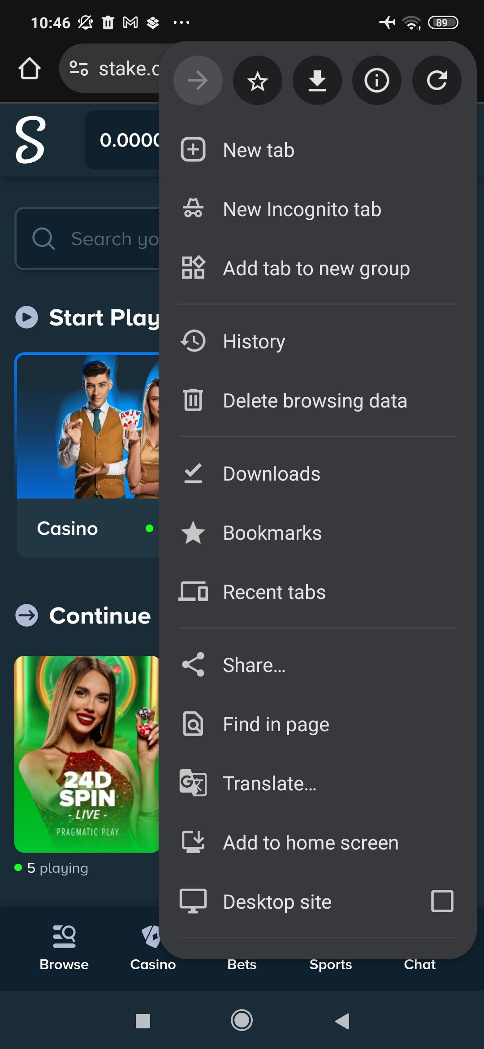
Task: Click the tab group grid icon
Action: point(193,268)
